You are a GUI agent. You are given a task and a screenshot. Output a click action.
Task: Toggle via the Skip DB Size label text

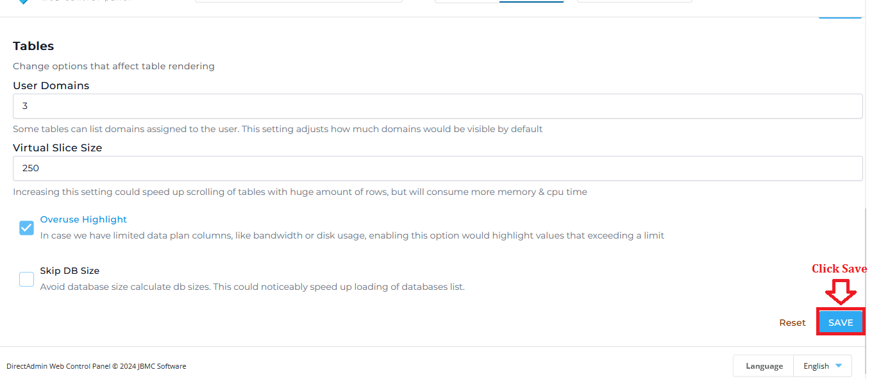point(70,271)
